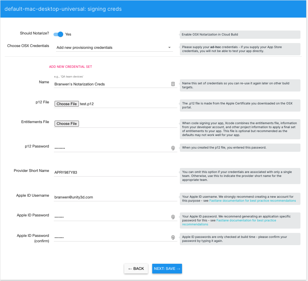Click the Provider Short Name field
Image resolution: width=308 pixels, height=281 pixels.
click(108, 172)
